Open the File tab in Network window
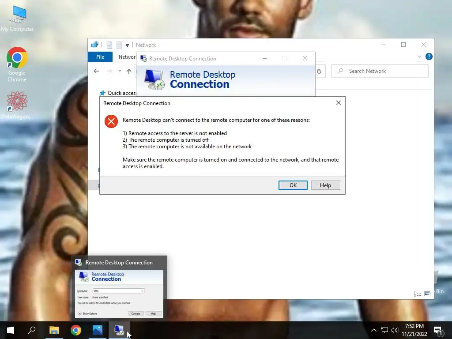452x339 pixels. click(x=100, y=57)
